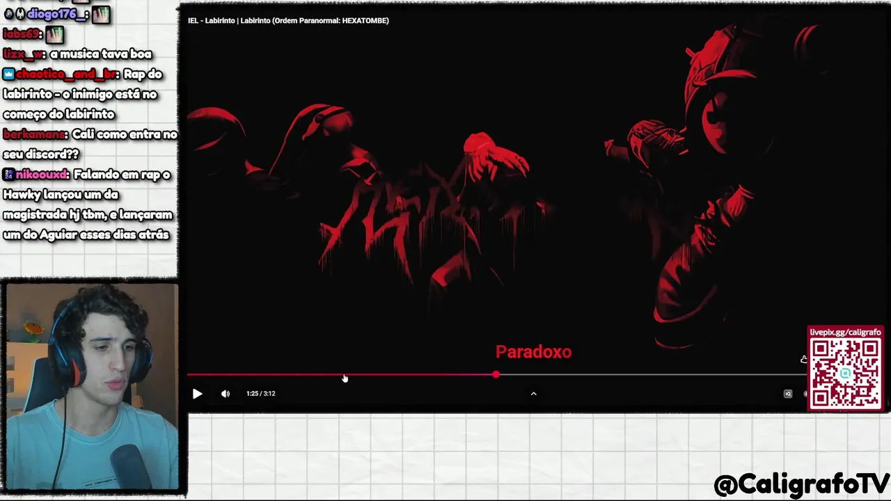The image size is (891, 501).
Task: Play the paused Labirinto video
Action: coord(198,394)
